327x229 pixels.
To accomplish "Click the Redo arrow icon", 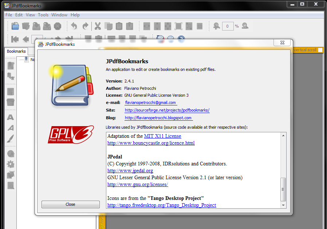I will click(85, 26).
